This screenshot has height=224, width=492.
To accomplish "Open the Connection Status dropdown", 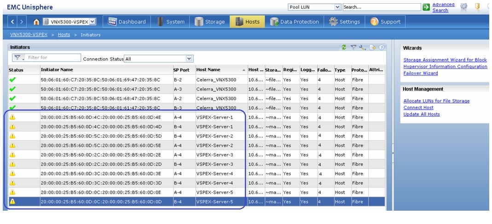I will (189, 59).
